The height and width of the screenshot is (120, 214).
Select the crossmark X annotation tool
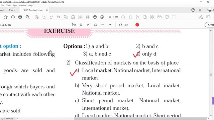(81, 25)
